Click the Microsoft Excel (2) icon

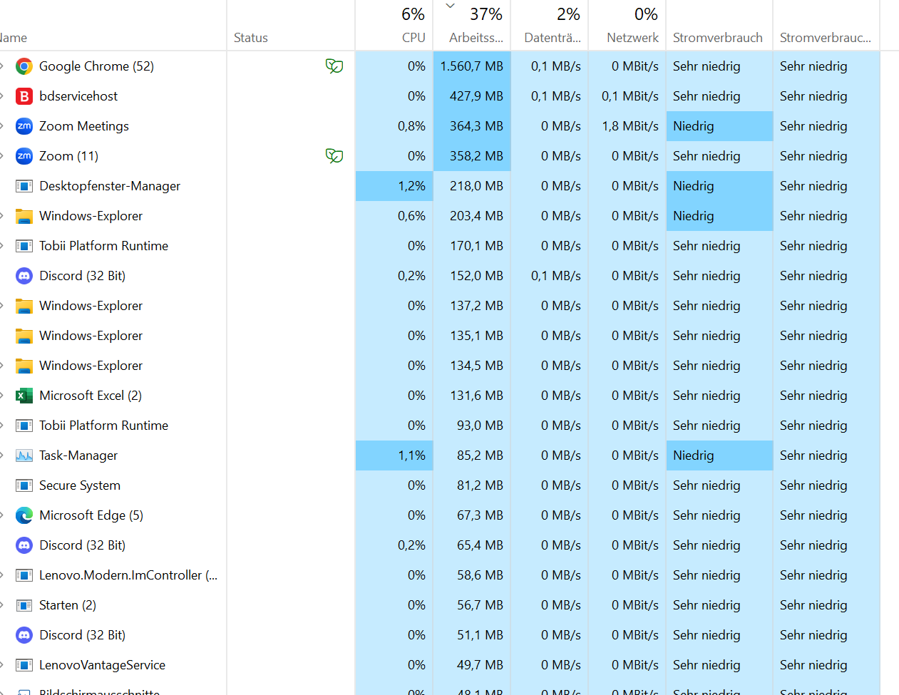click(24, 396)
